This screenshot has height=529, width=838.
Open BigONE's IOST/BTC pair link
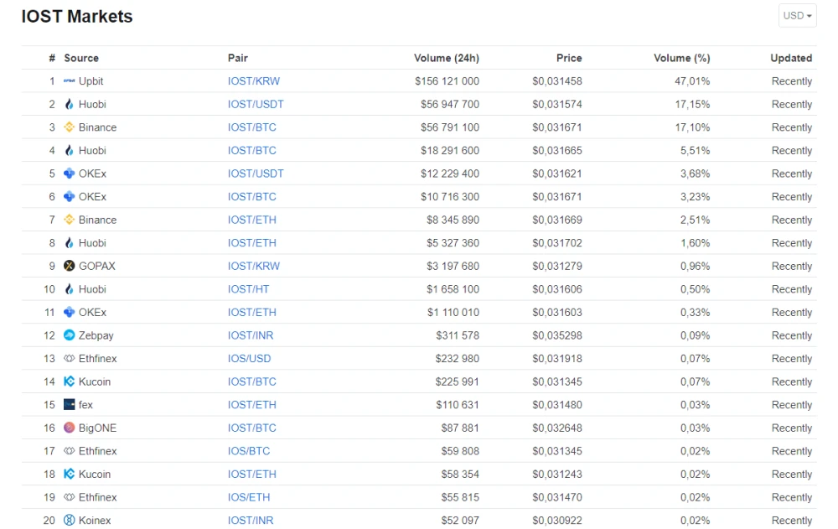(251, 428)
